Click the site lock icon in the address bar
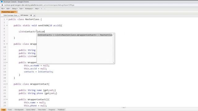Viewport: 198px width, 111px height. tap(2, 5)
